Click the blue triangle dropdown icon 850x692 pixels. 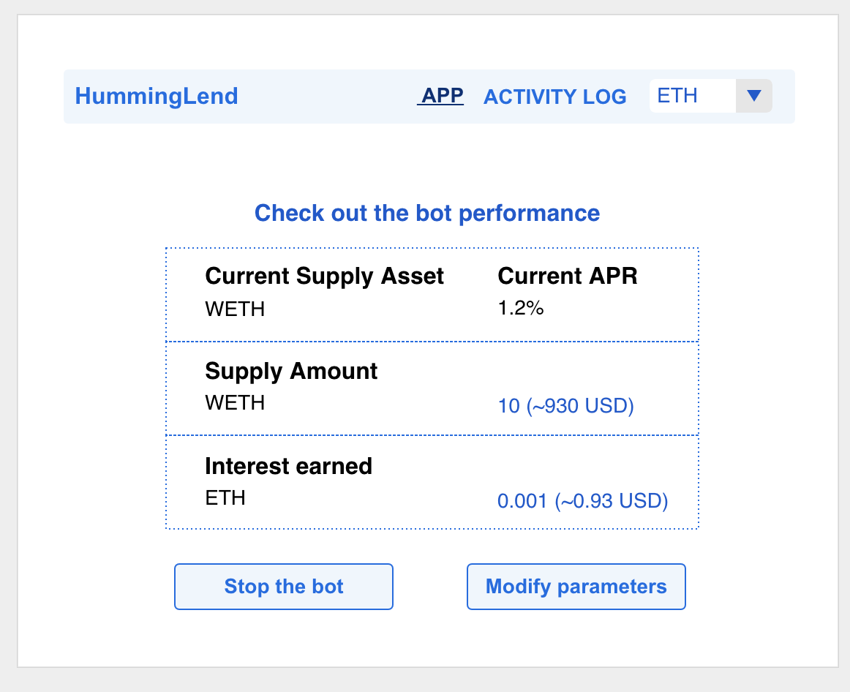point(754,96)
